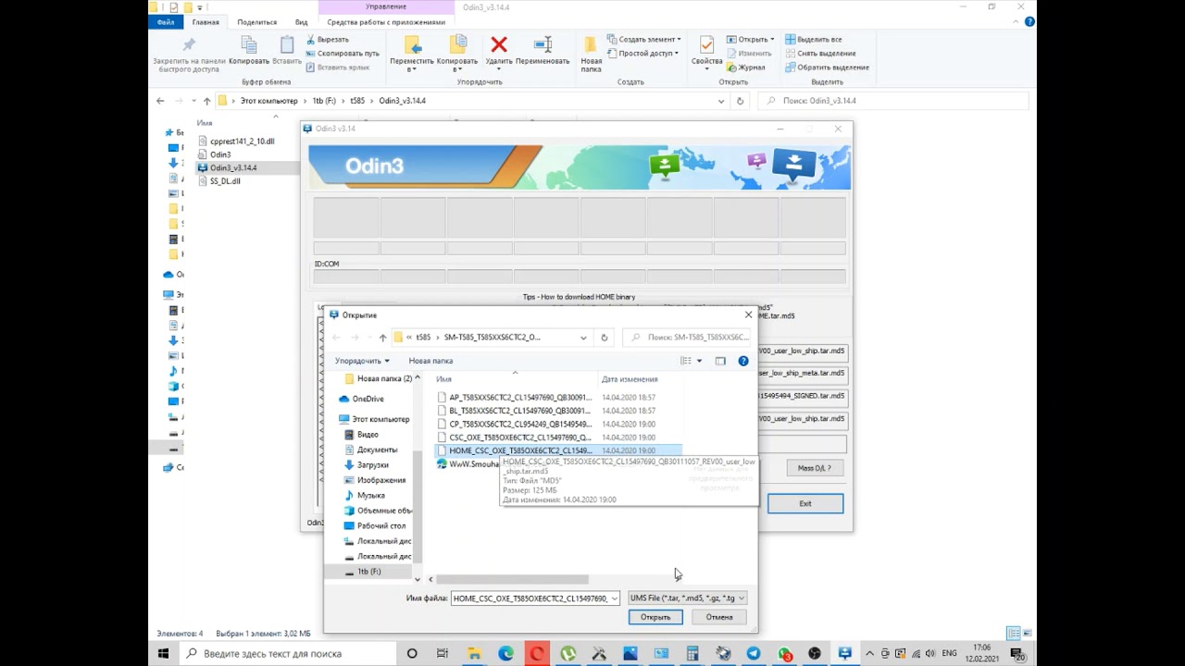
Task: Open the Explorer help question mark icon
Action: [x=1030, y=21]
